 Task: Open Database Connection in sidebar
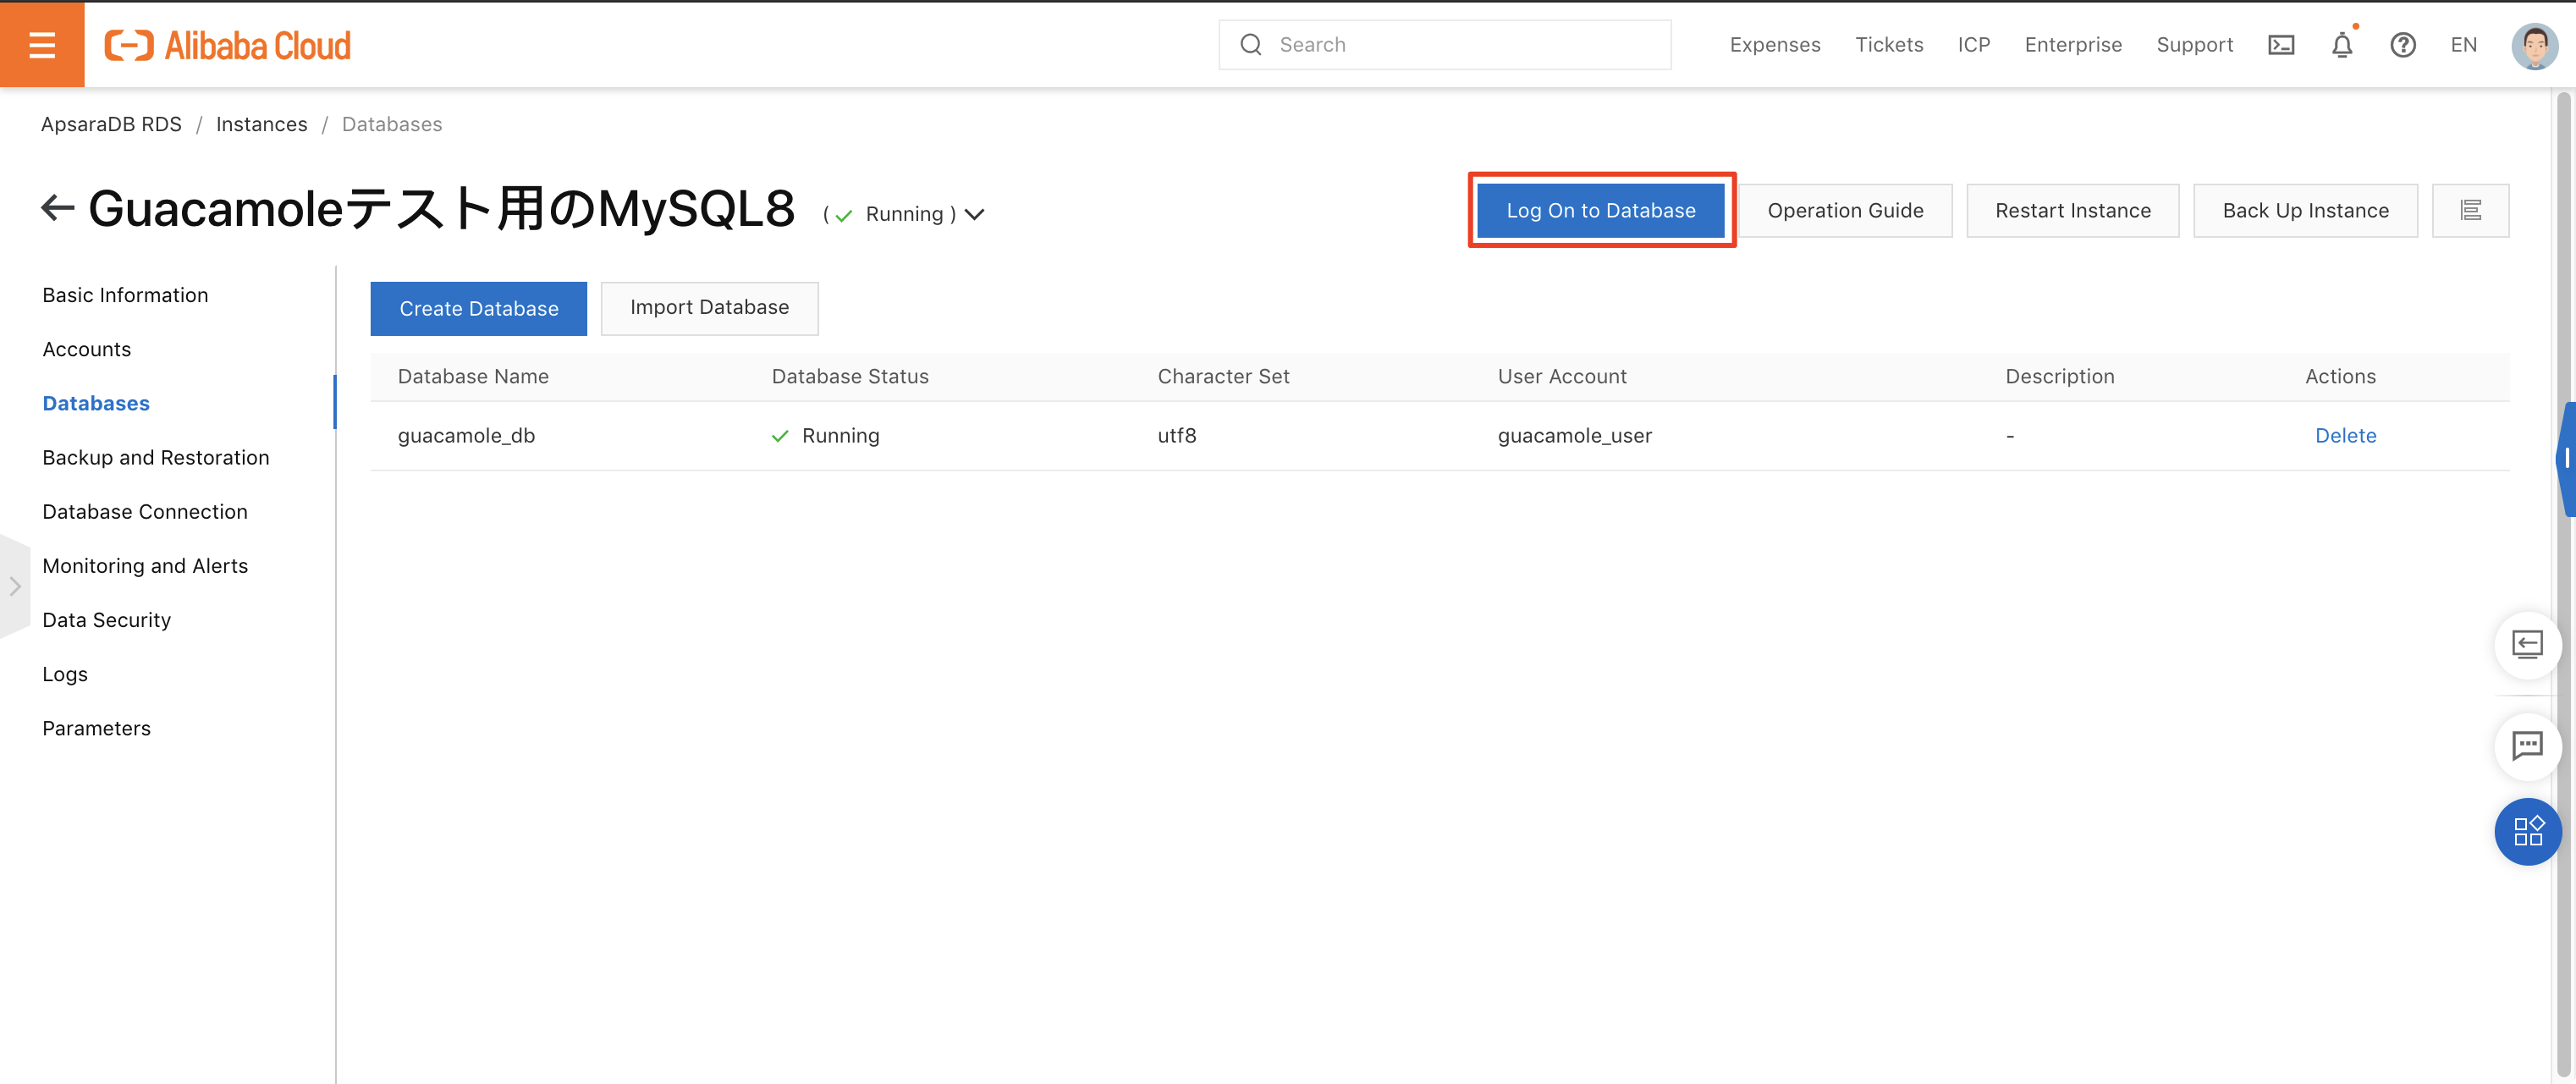point(145,511)
